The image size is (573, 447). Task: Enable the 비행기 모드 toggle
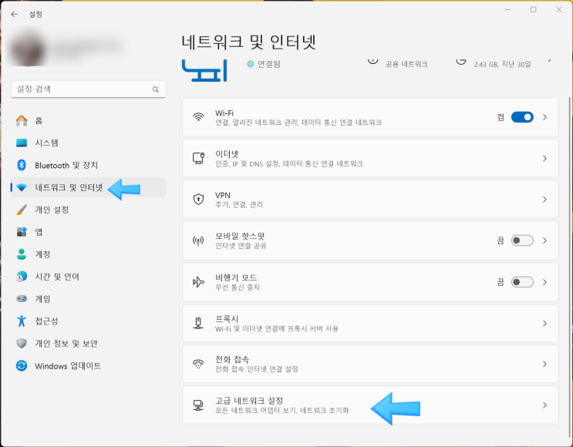522,282
